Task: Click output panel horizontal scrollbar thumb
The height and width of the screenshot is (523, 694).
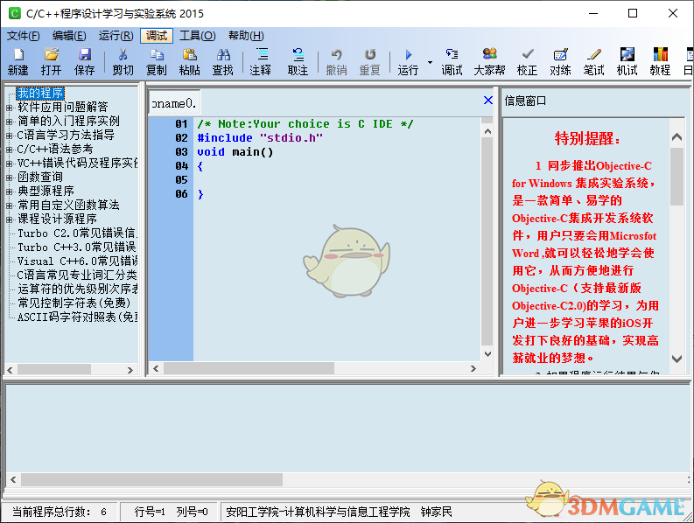Action: tap(151, 479)
